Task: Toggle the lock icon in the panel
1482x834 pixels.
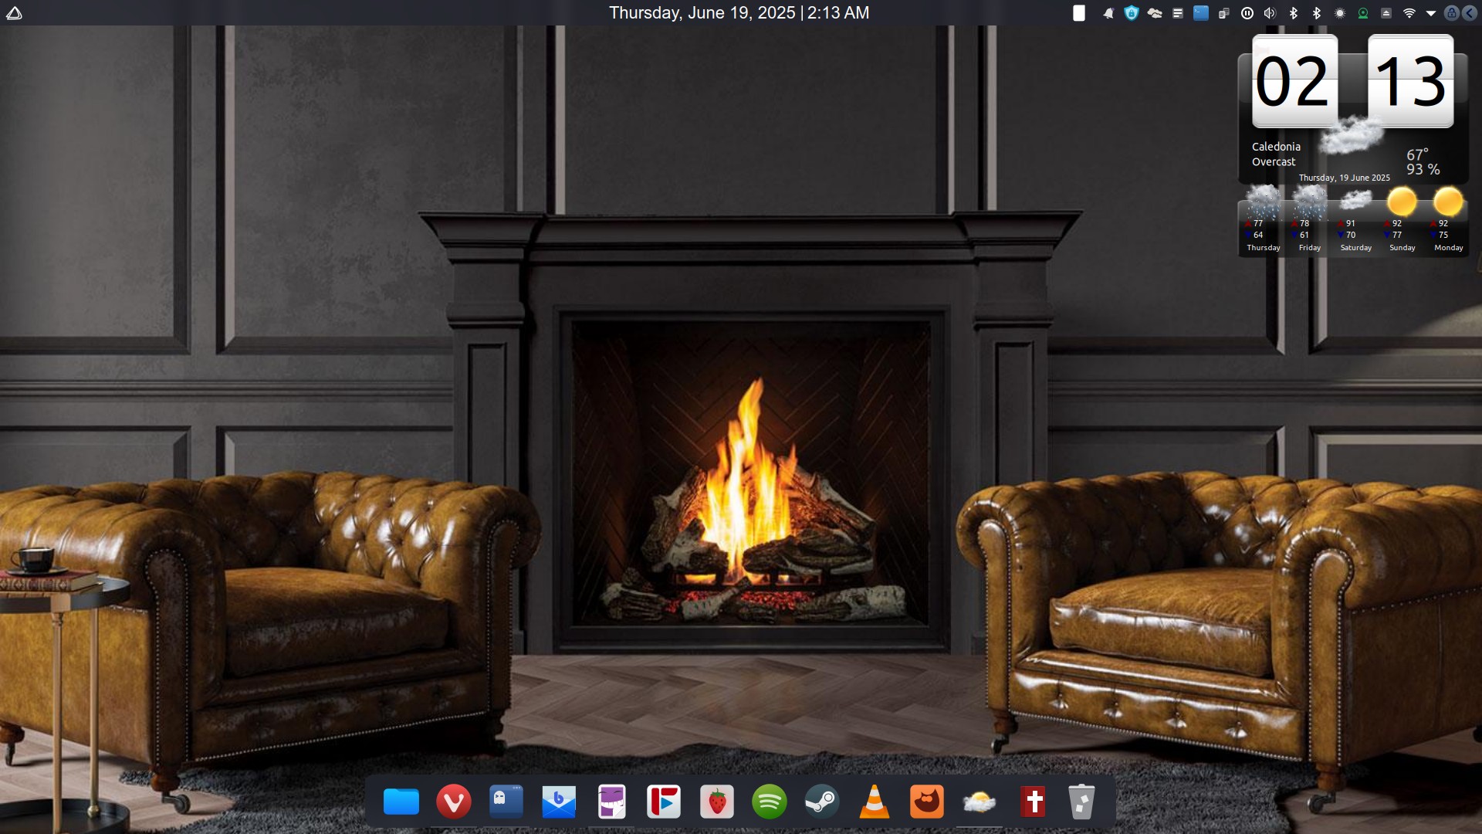Action: (x=1451, y=13)
